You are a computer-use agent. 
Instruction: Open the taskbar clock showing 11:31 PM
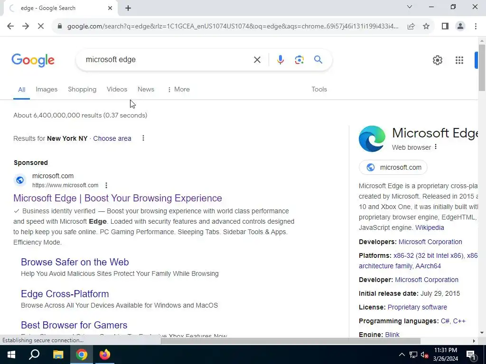pyautogui.click(x=445, y=355)
